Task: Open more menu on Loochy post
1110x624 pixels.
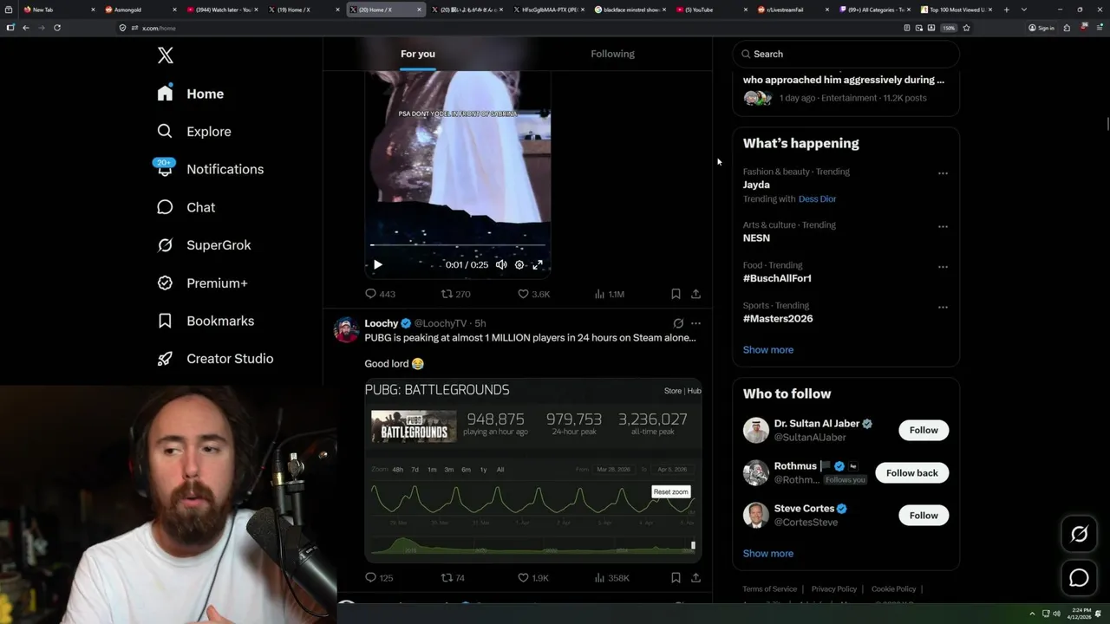Action: (x=695, y=323)
